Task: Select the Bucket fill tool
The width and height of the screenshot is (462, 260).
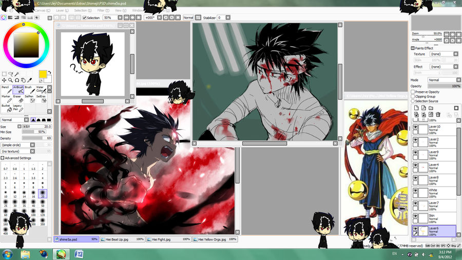Action: coord(7,108)
